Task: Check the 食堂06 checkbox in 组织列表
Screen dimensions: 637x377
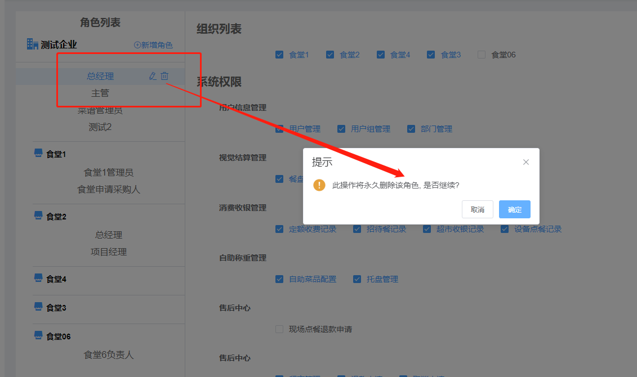Action: coord(482,55)
